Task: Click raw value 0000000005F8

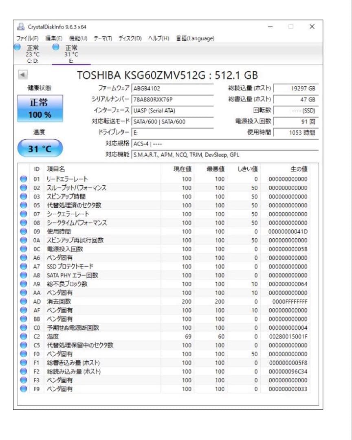Action: 288,363
